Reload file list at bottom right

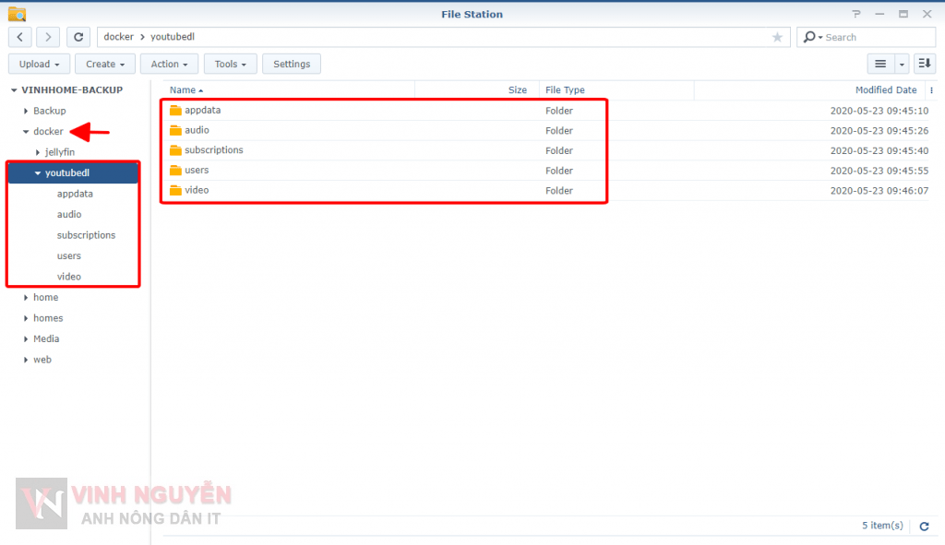coord(924,526)
